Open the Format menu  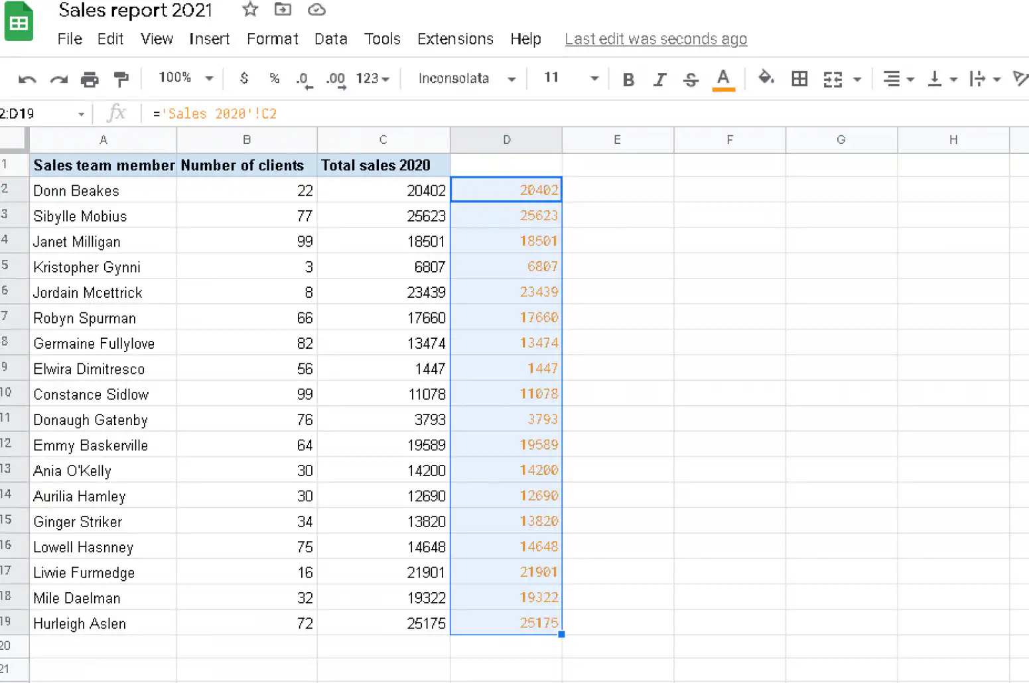point(273,39)
